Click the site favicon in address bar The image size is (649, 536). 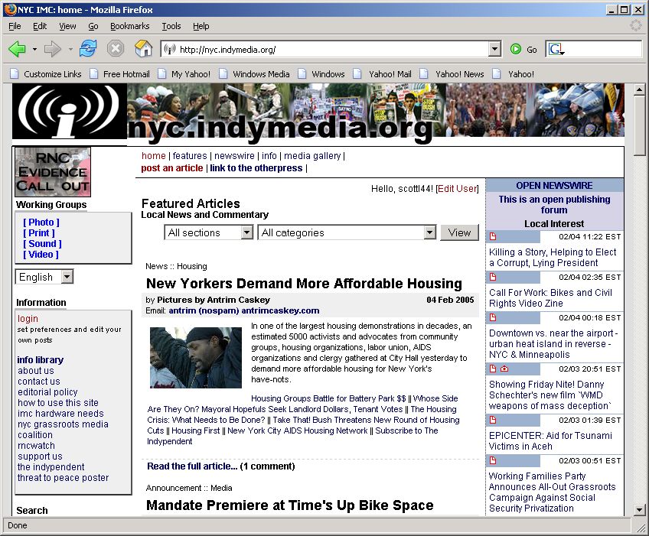pyautogui.click(x=169, y=49)
